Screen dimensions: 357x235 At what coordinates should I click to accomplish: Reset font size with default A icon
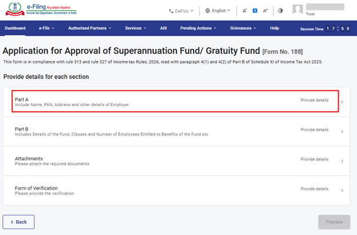255,10
